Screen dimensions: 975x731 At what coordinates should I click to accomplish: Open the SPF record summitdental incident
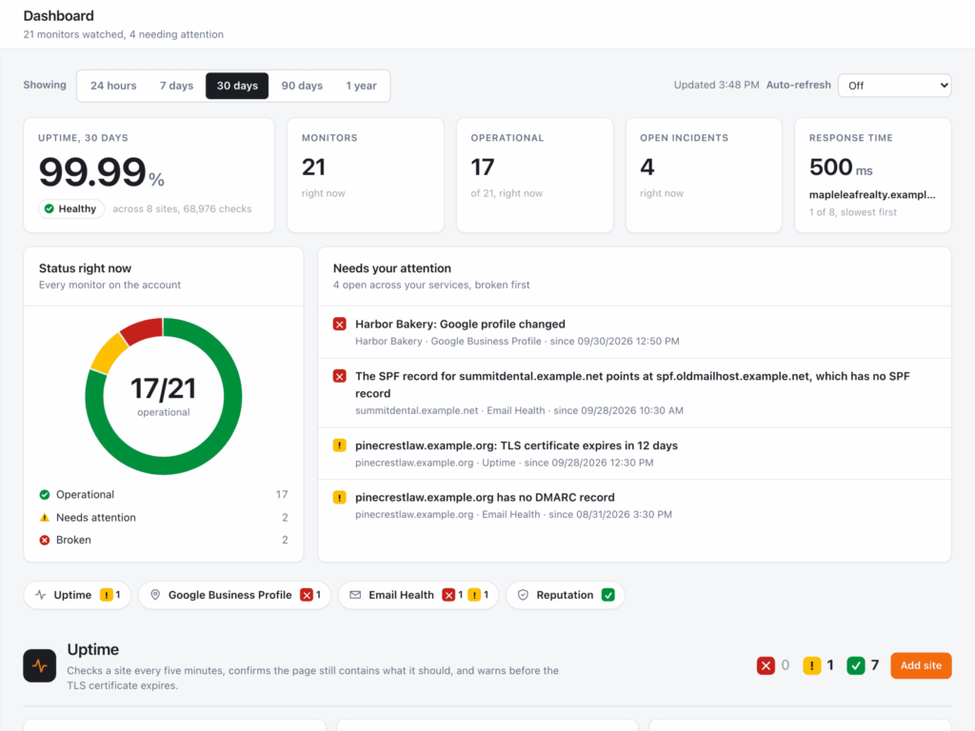coord(634,393)
